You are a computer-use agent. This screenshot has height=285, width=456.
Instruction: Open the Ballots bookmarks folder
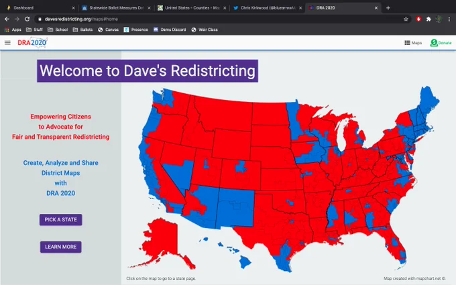click(82, 30)
